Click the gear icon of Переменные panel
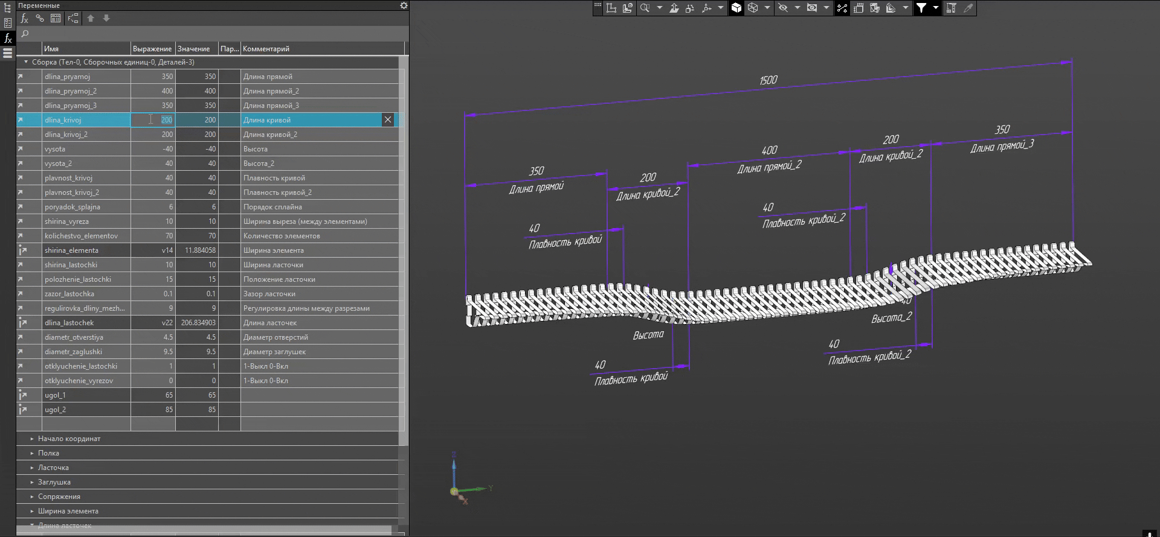This screenshot has width=1160, height=537. [x=404, y=5]
